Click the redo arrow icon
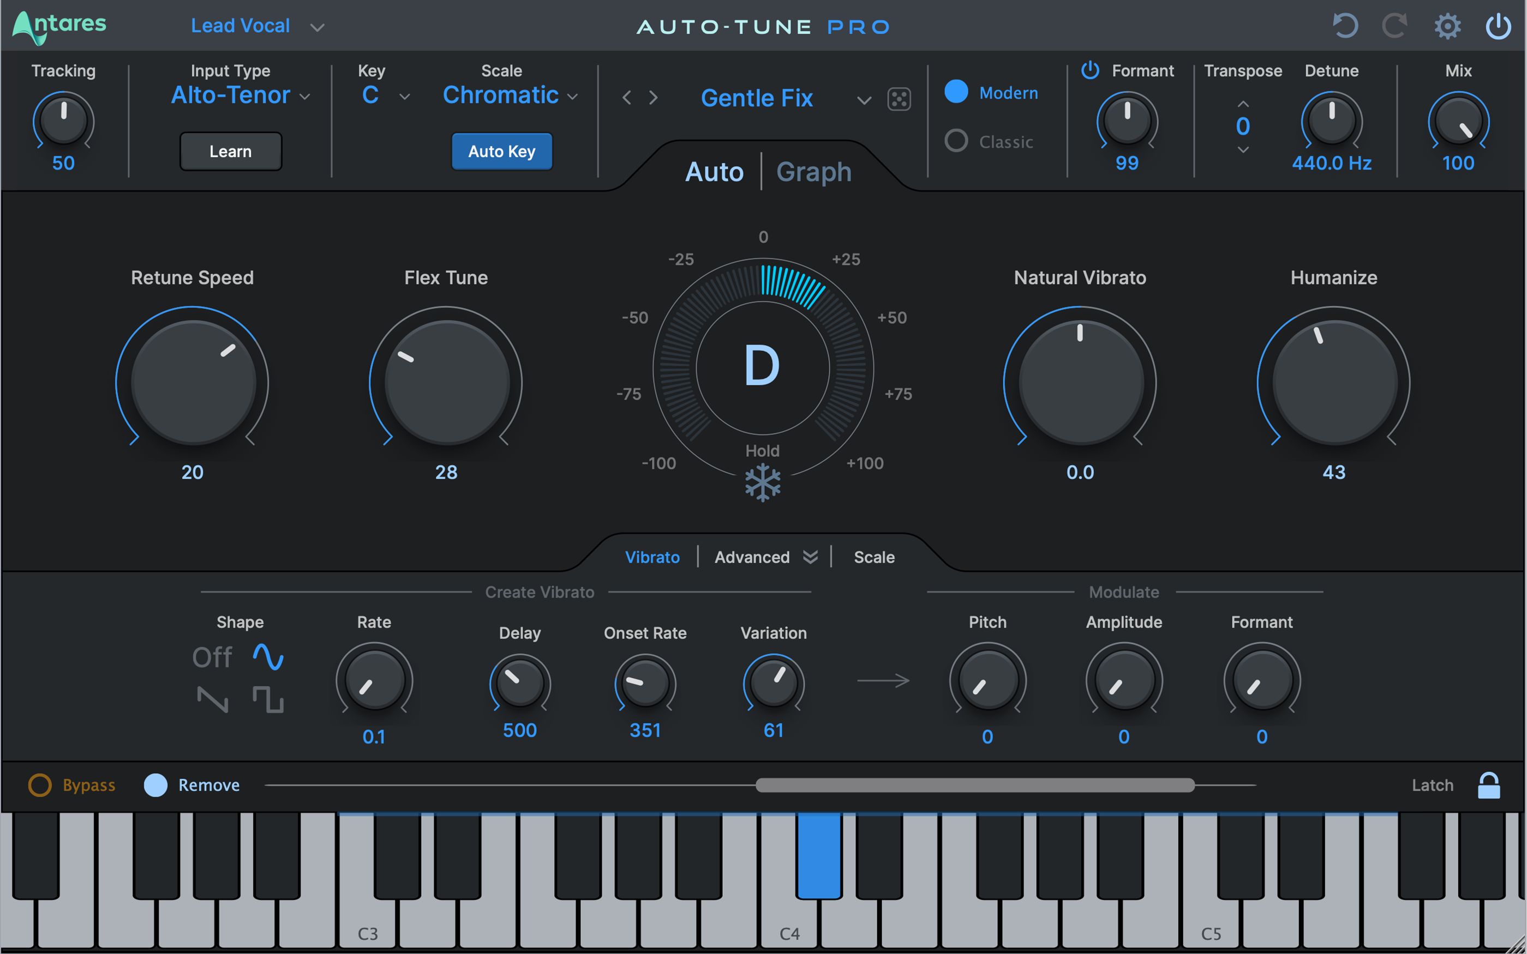This screenshot has width=1527, height=954. tap(1395, 27)
